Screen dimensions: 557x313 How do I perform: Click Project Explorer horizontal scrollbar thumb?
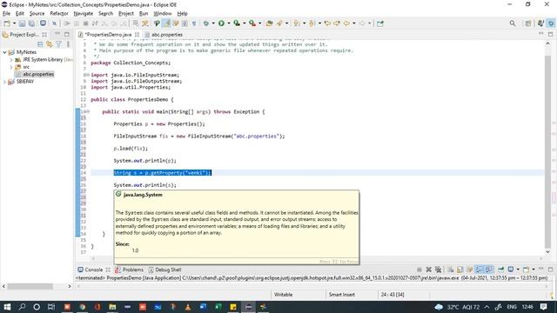pos(30,286)
